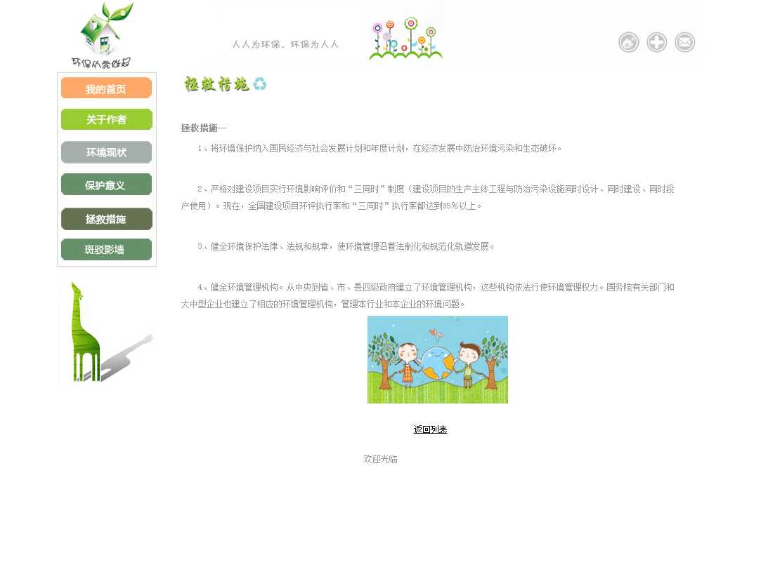Screen dimensions: 761x581
Task: Click paragraph 3 about environmental laws
Action: point(346,247)
